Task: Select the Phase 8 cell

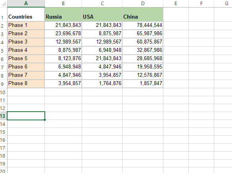Action: [x=26, y=84]
